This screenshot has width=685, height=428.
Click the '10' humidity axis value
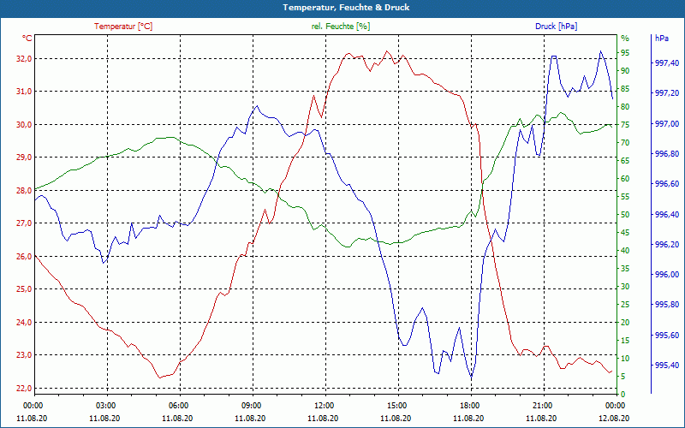point(625,359)
